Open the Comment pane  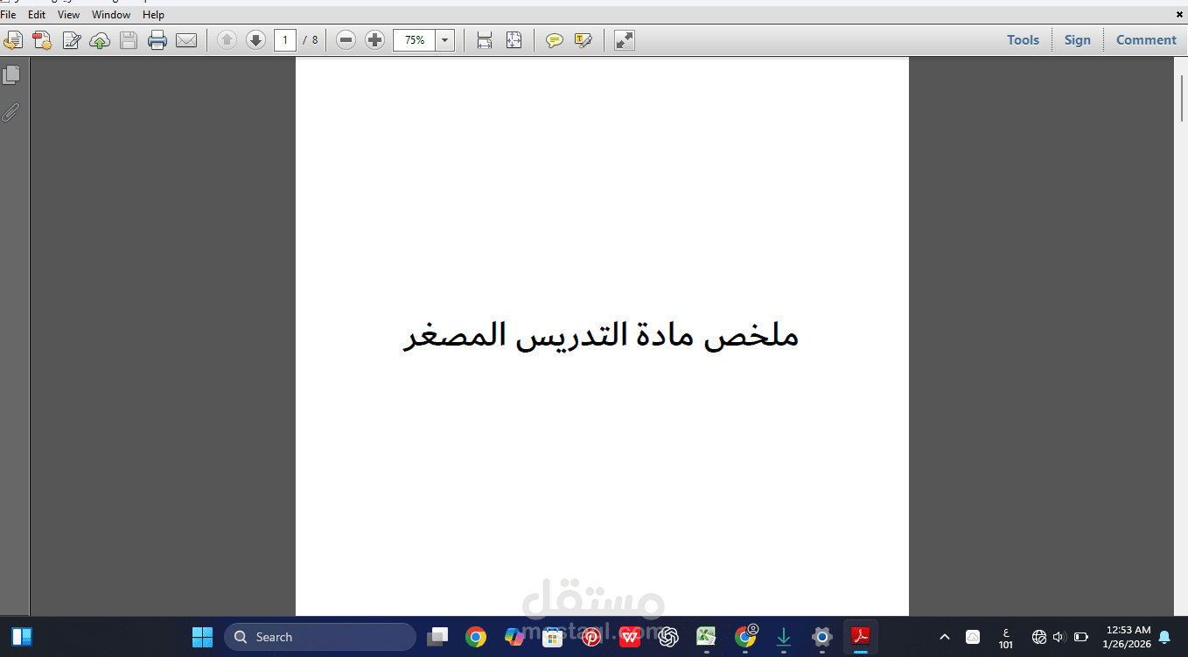pyautogui.click(x=1146, y=40)
